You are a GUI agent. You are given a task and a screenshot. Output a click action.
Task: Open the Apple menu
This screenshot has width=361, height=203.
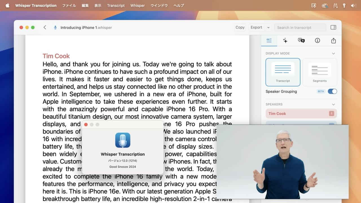point(7,5)
